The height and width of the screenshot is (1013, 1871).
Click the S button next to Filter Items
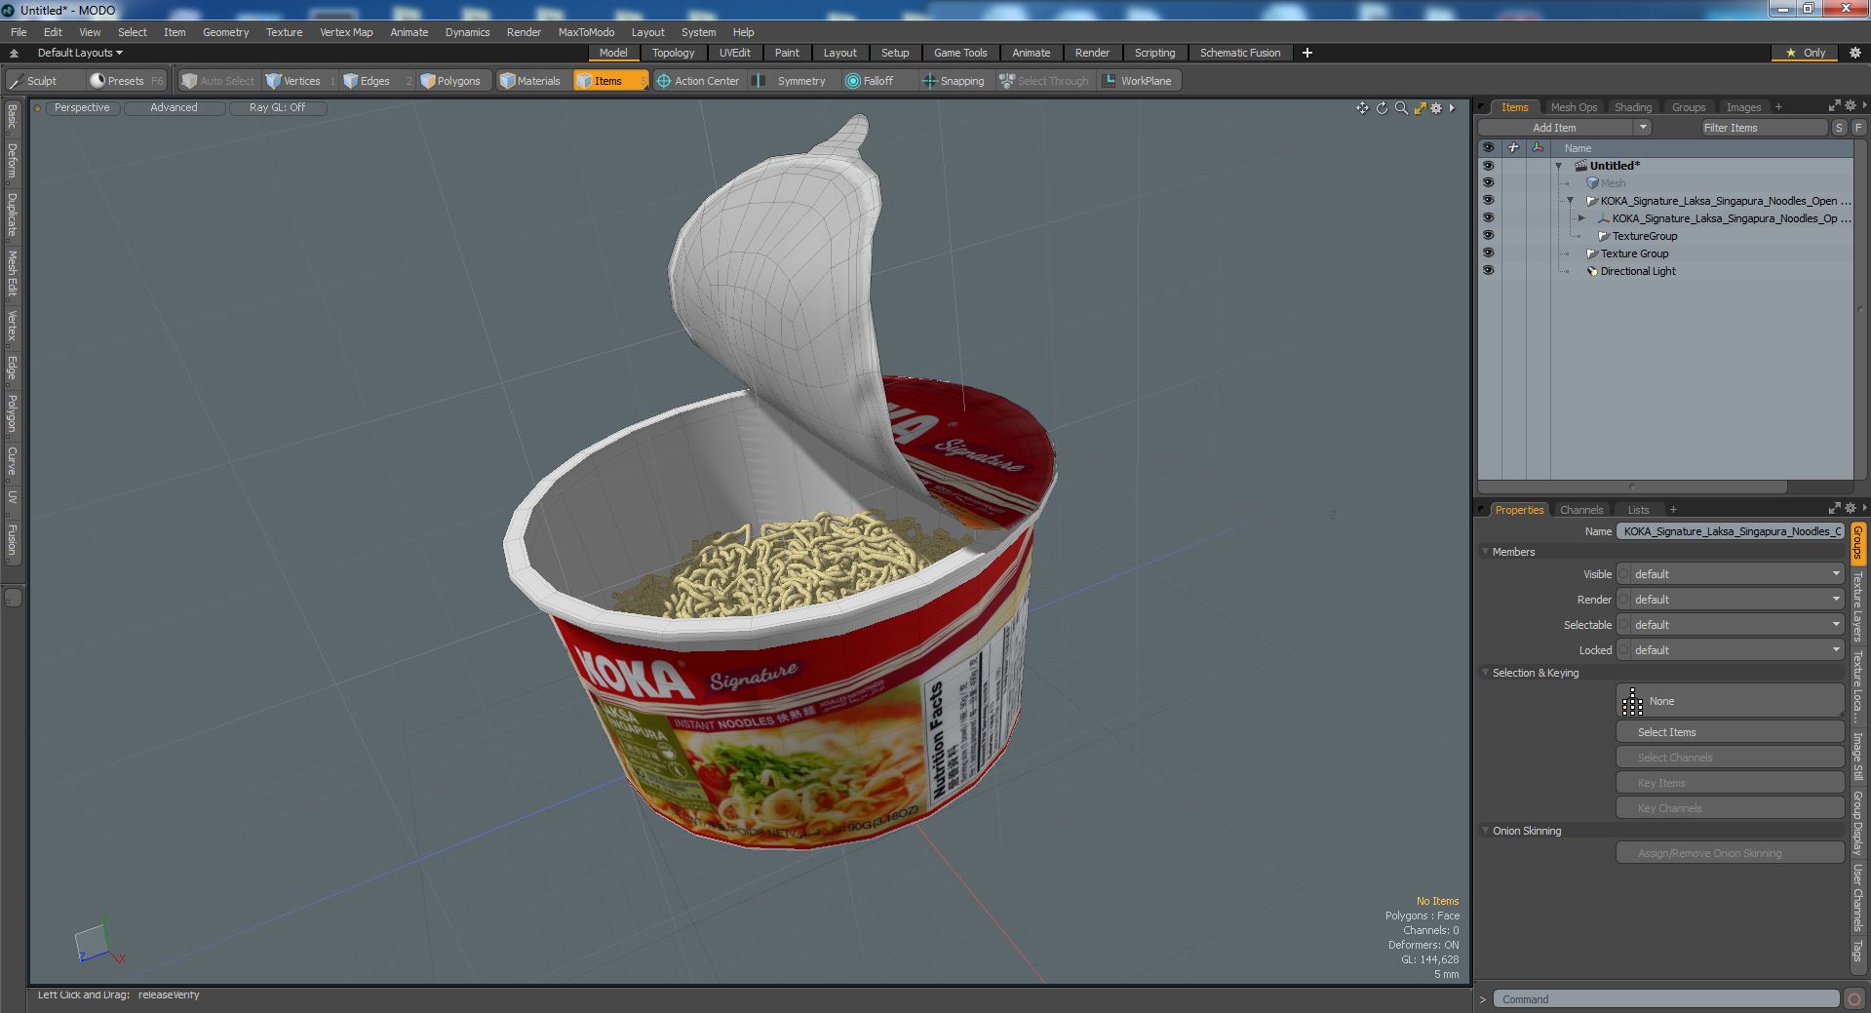tap(1839, 128)
